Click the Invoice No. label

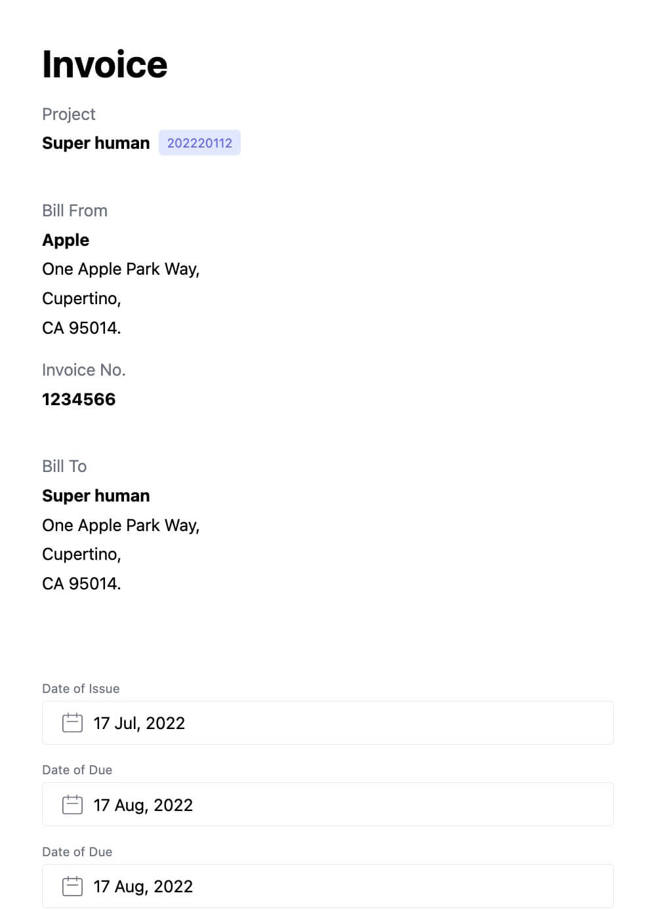click(84, 370)
